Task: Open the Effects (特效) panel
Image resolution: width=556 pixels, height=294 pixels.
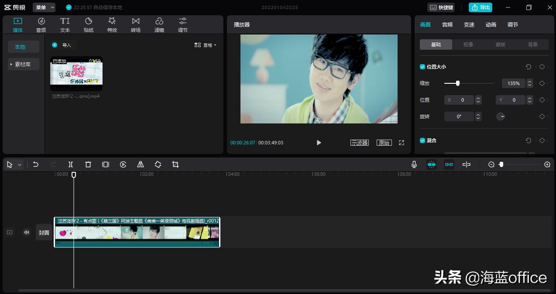Action: tap(112, 24)
